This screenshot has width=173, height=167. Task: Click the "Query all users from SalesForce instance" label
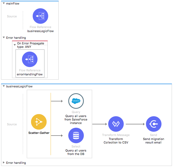tap(76, 119)
